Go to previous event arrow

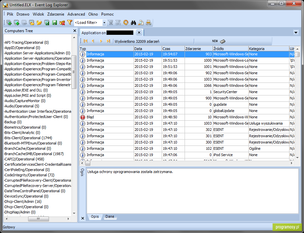(x=93, y=41)
